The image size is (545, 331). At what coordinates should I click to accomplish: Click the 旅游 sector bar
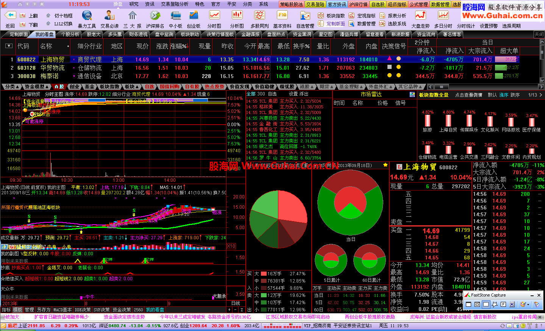(x=428, y=120)
